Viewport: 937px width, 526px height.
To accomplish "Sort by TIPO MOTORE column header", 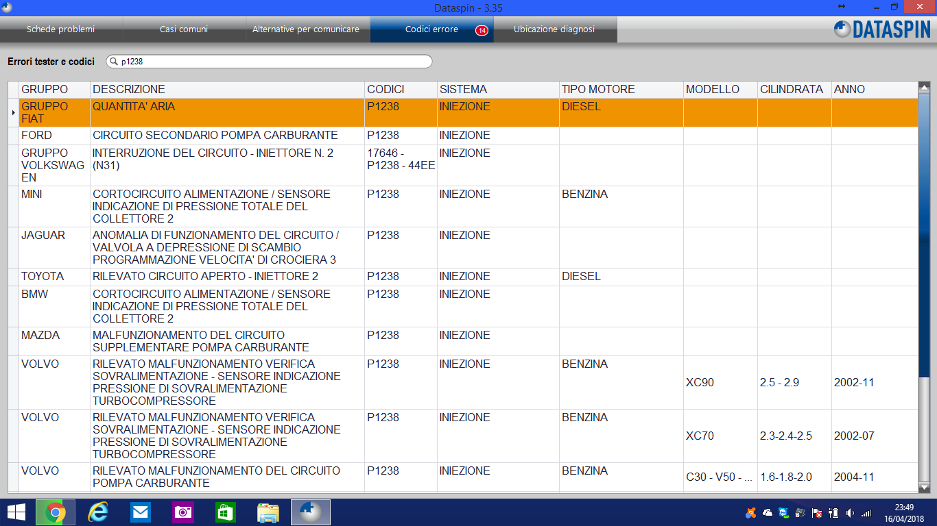I will pyautogui.click(x=621, y=89).
